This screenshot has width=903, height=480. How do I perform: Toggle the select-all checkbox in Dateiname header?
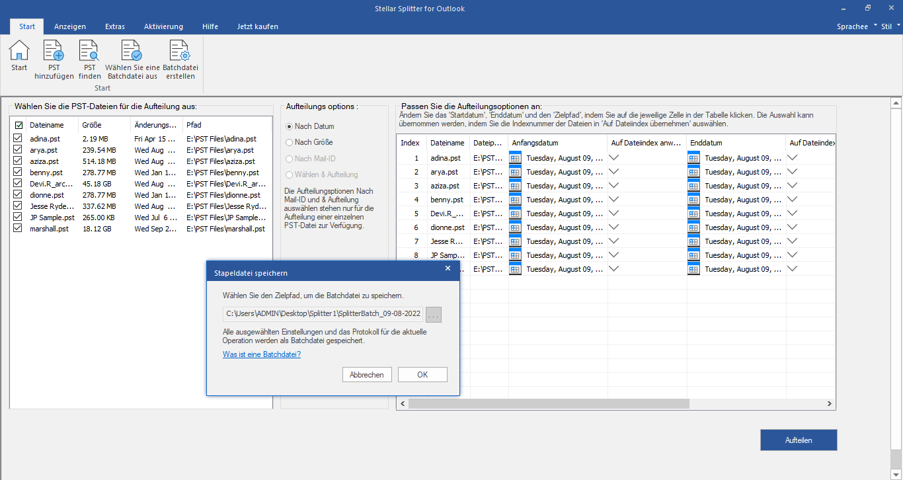19,125
